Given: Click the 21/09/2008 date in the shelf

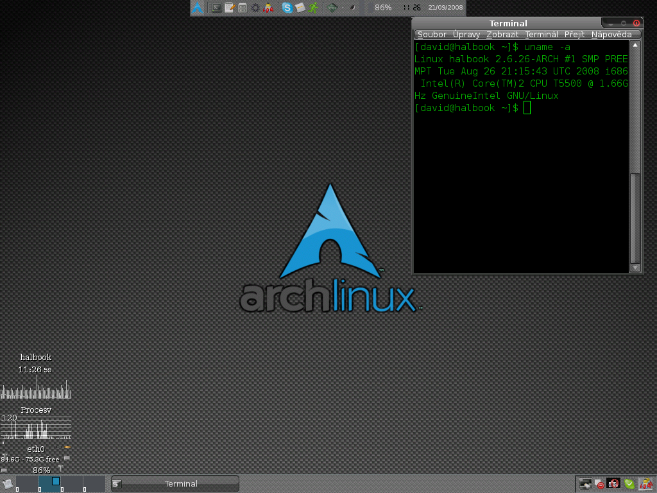Looking at the screenshot, I should click(x=445, y=8).
